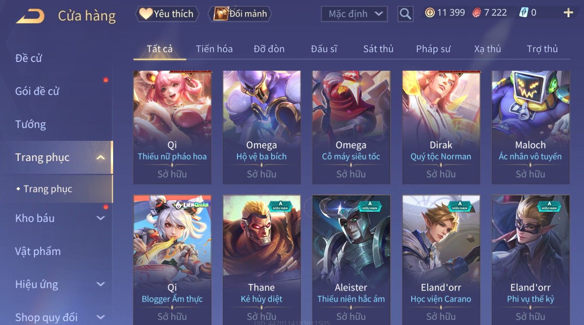584x325 pixels.
Task: Click the treasure chest icon in Đổi mảnh
Action: (221, 14)
